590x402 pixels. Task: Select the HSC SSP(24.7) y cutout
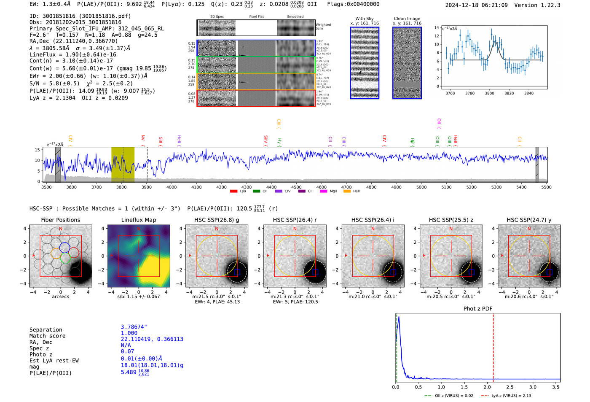(x=529, y=256)
